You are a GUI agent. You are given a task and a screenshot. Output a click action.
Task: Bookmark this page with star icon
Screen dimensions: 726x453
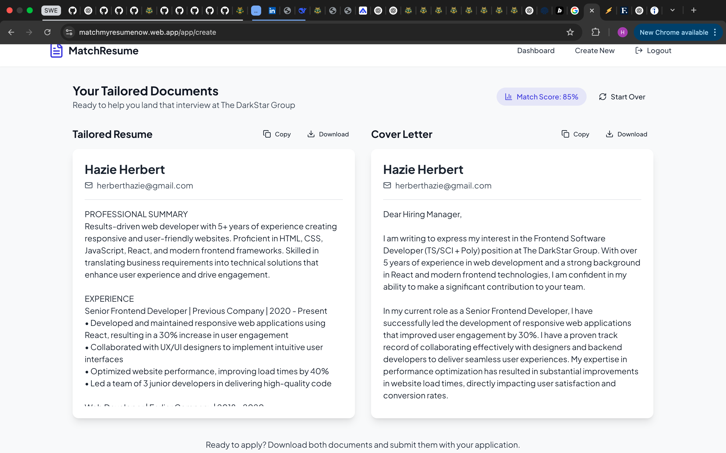pos(570,32)
